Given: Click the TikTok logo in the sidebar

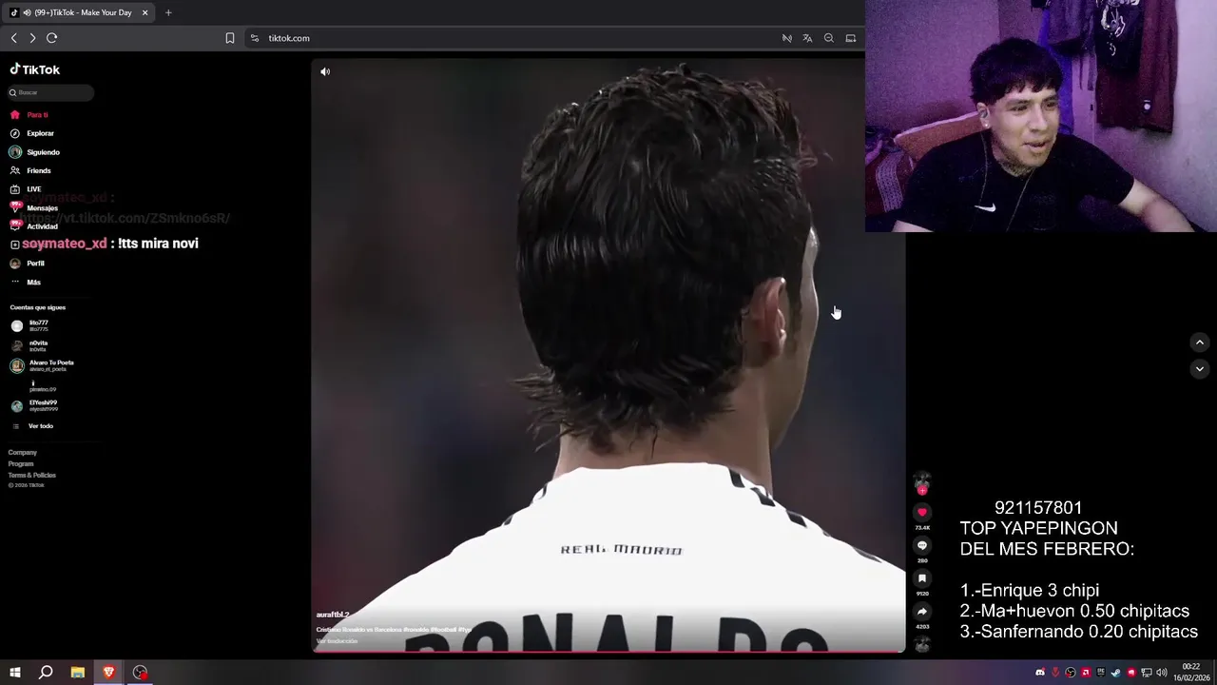Looking at the screenshot, I should 35,69.
